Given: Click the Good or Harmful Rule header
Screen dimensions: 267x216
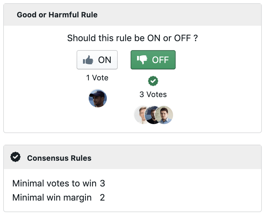Looking at the screenshot, I should coord(133,15).
